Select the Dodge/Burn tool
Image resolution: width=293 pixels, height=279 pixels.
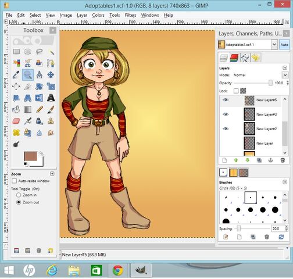click(16, 144)
